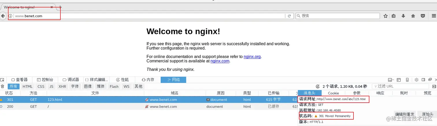
Task: Click the insecure lock icon on 123.html row
Action: (x=147, y=99)
